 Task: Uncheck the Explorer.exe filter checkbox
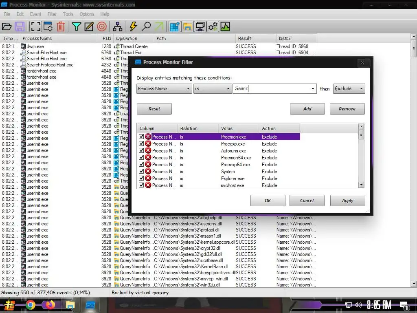(x=141, y=178)
